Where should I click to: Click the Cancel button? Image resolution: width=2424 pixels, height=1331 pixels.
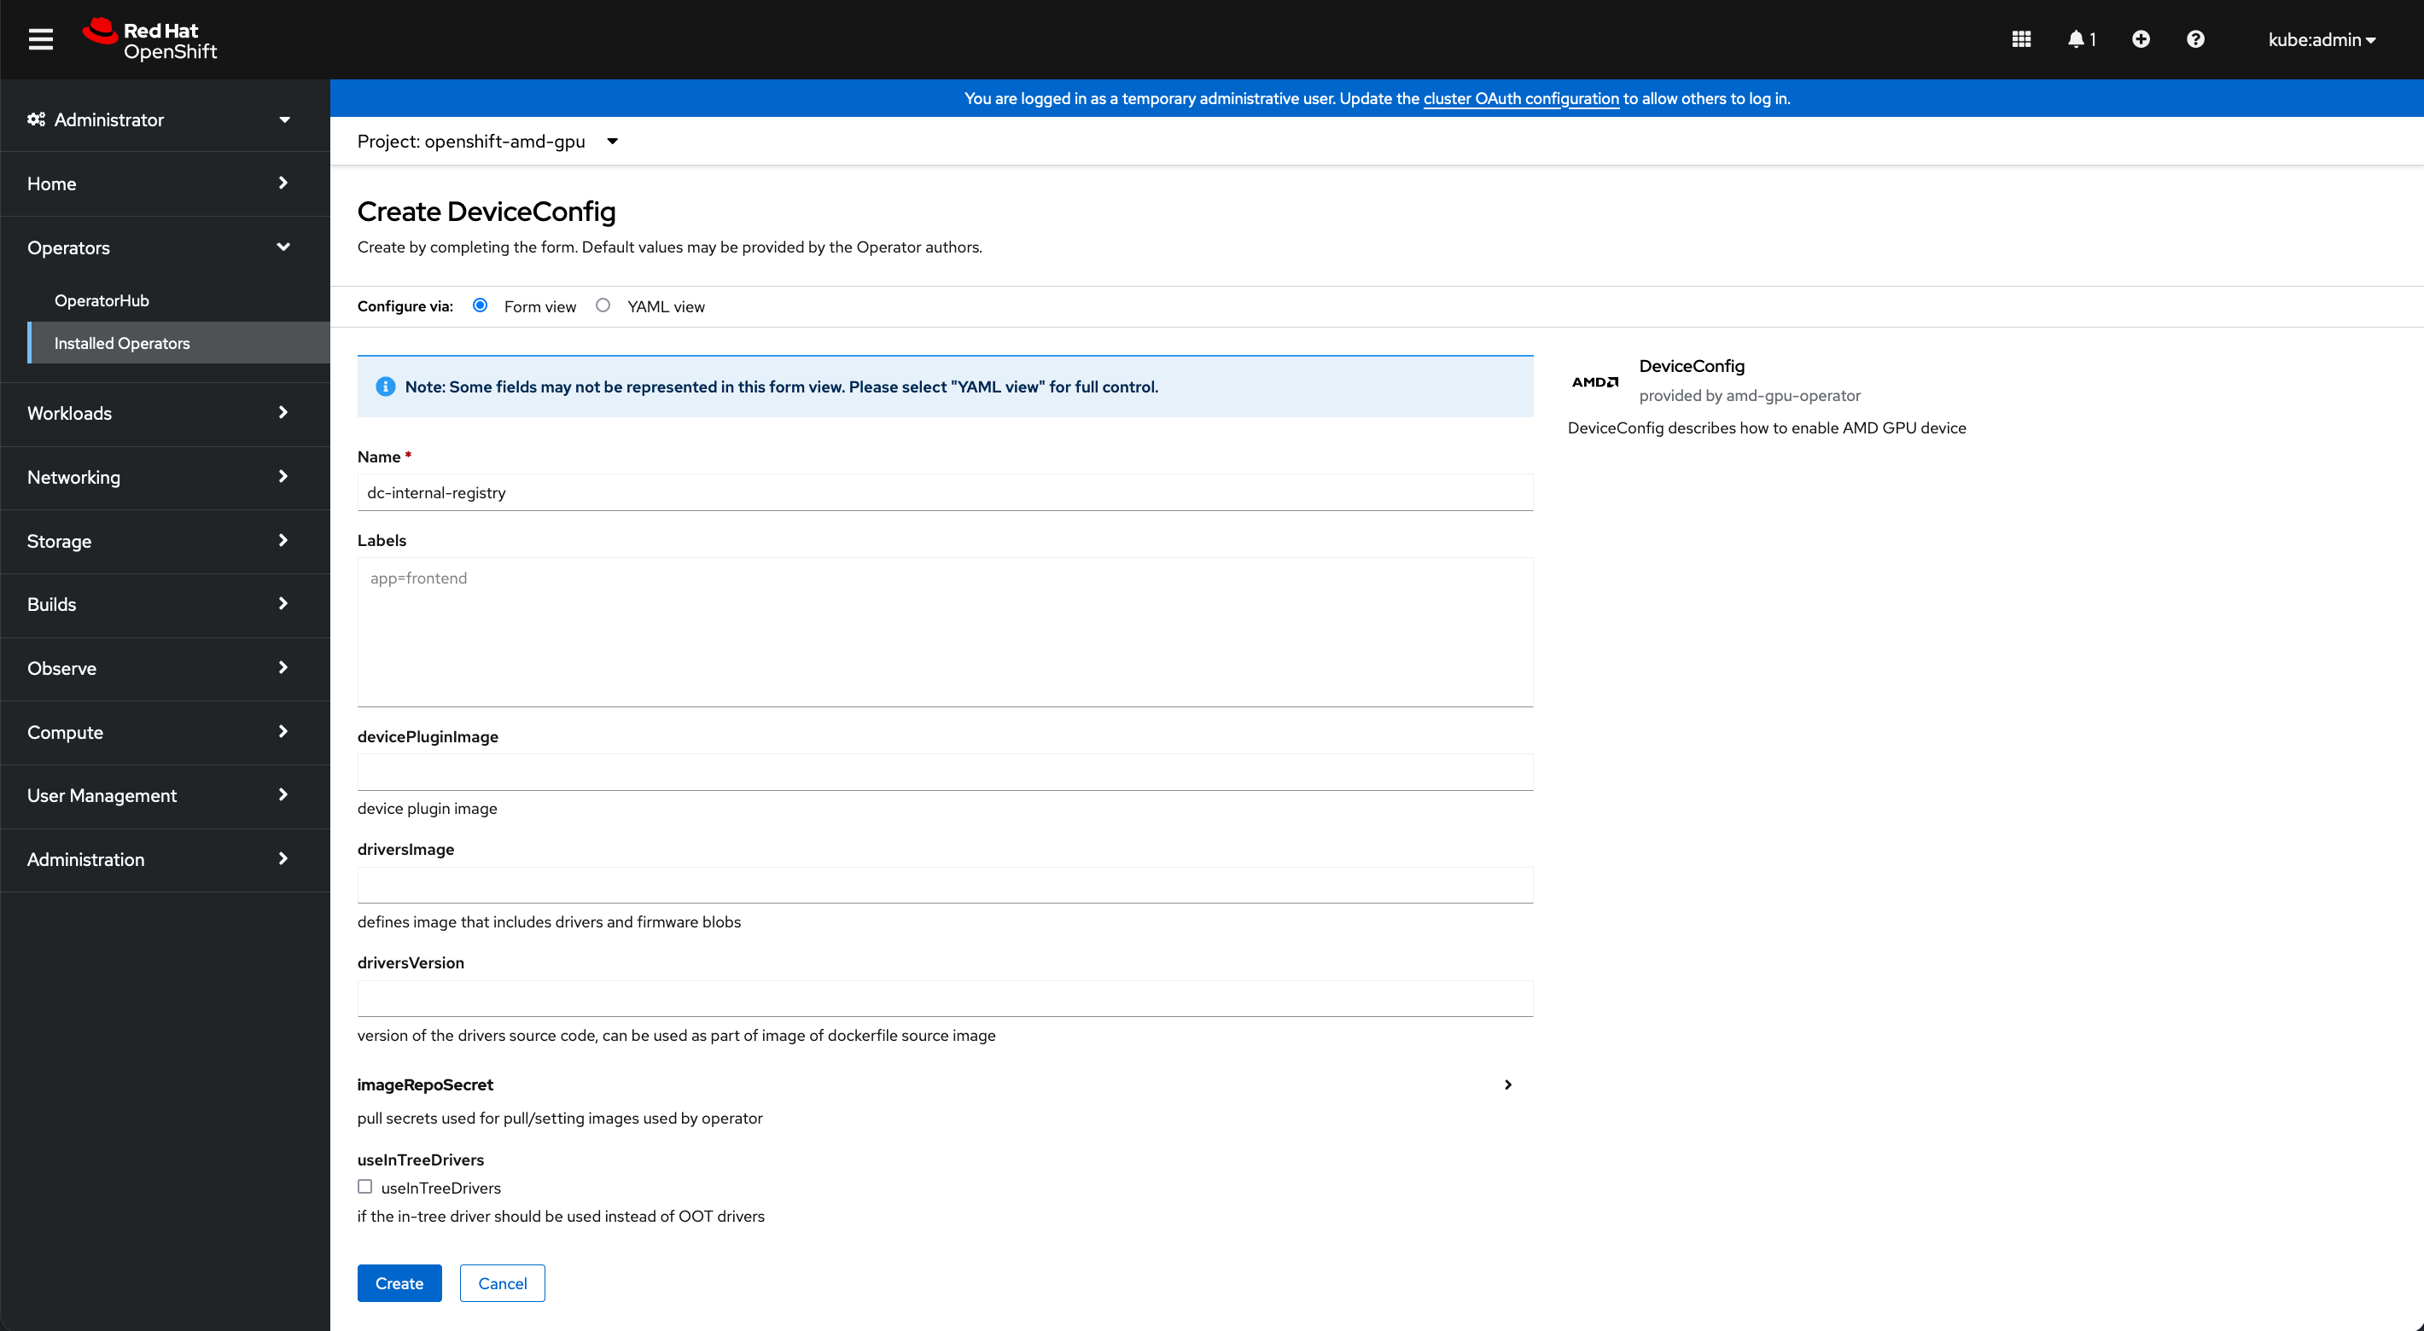(502, 1283)
